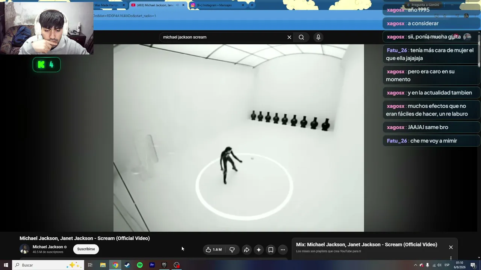Screen dimensions: 481x270
Task: Click the '40.5 M de suscriptores' text
Action: tap(48, 252)
